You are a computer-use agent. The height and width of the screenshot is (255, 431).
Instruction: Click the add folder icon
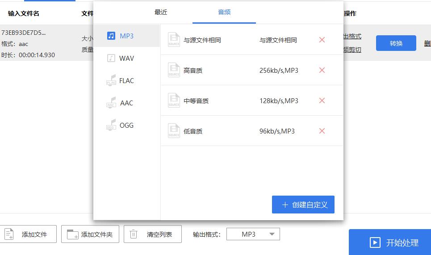[x=73, y=234]
